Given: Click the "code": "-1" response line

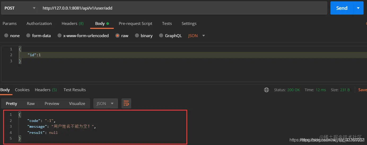Looking at the screenshot, I should (x=41, y=121).
